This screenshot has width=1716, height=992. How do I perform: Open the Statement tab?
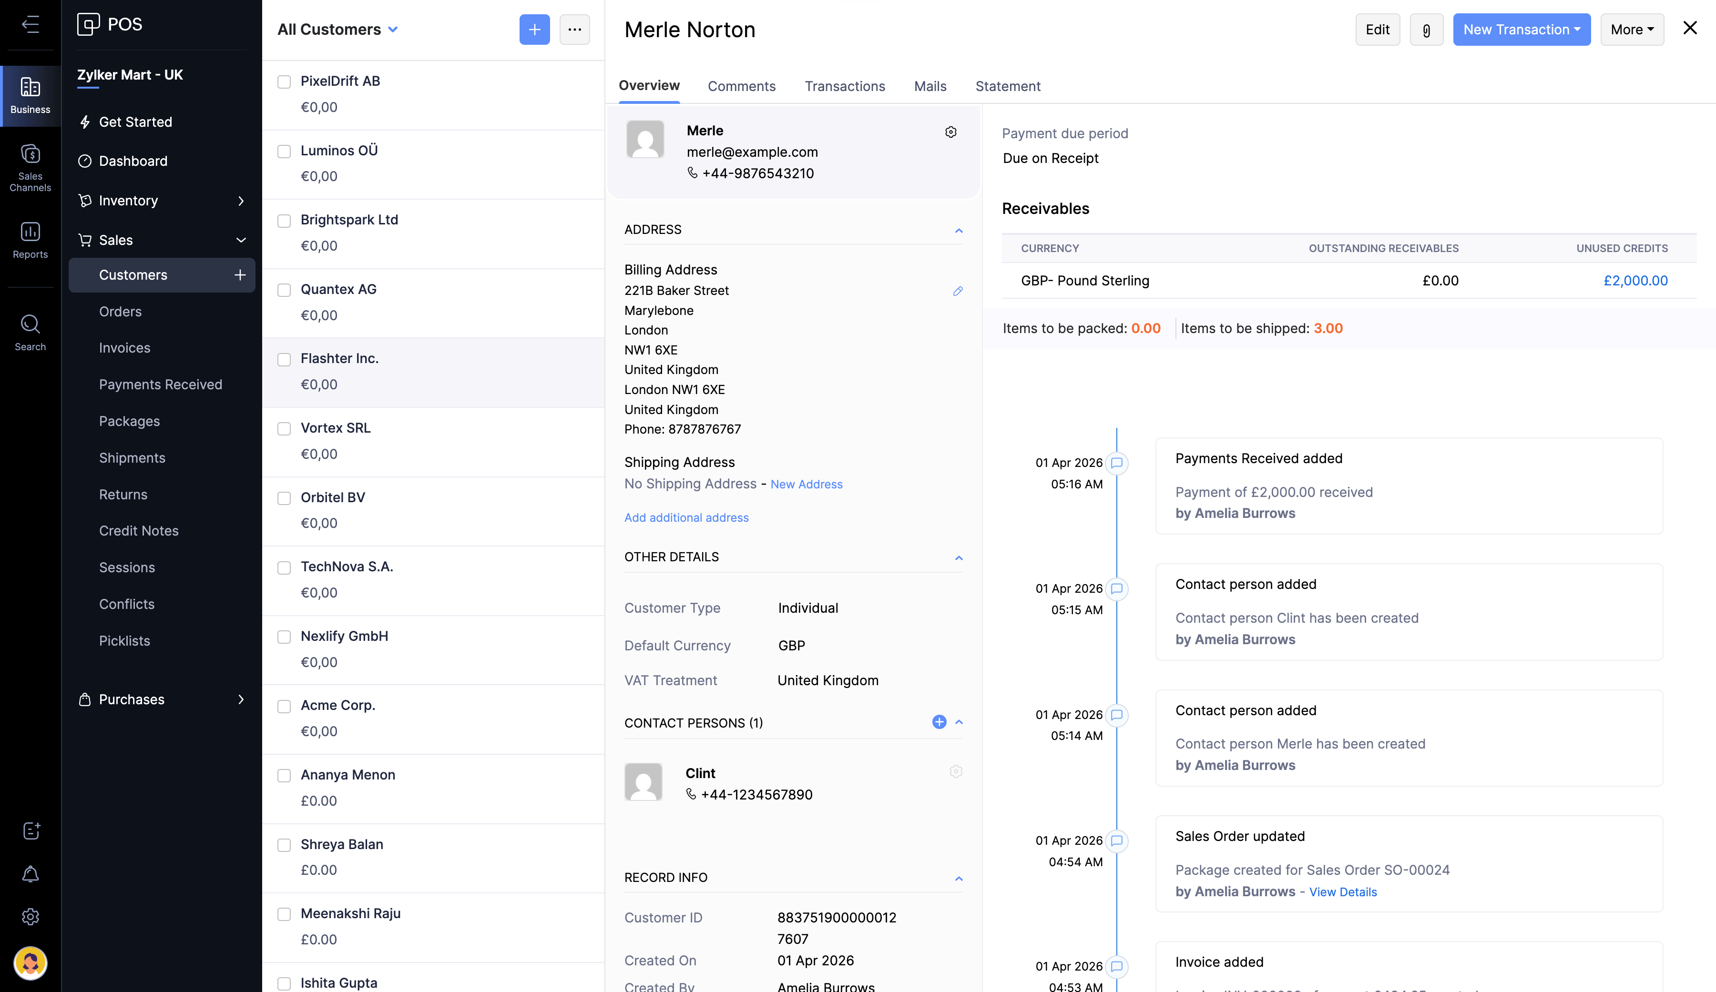tap(1008, 86)
